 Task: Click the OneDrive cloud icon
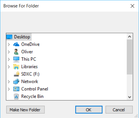point(16,44)
